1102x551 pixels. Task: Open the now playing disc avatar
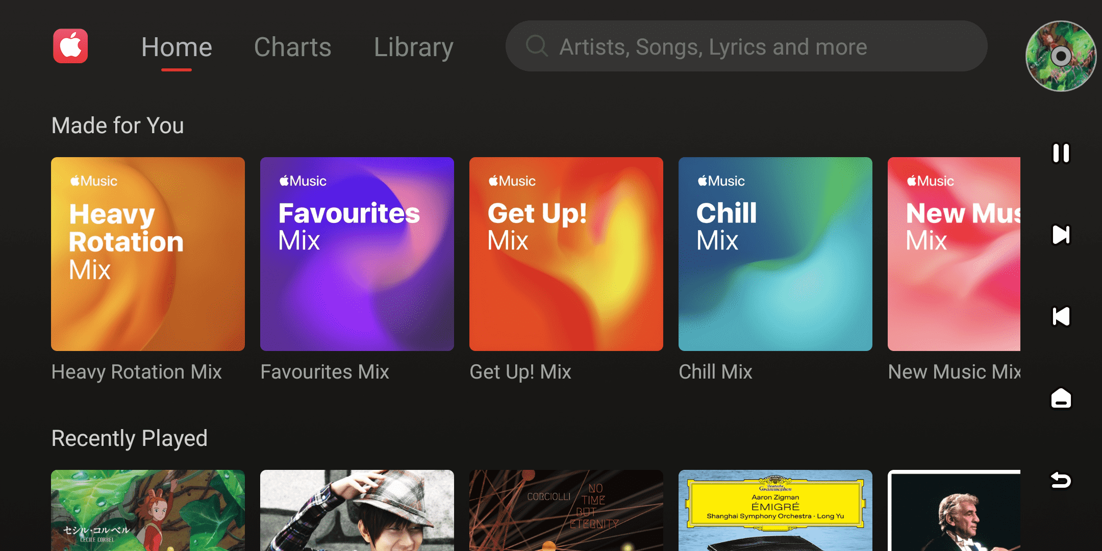(x=1061, y=56)
